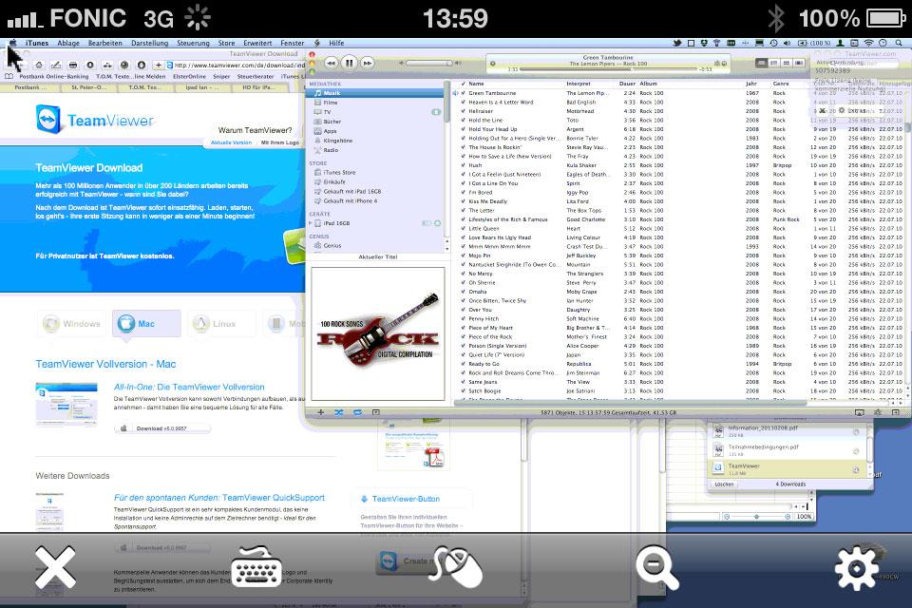Open TeamViewer settings gear in bottom bar
Screen dimensions: 912x608
pos(857,568)
